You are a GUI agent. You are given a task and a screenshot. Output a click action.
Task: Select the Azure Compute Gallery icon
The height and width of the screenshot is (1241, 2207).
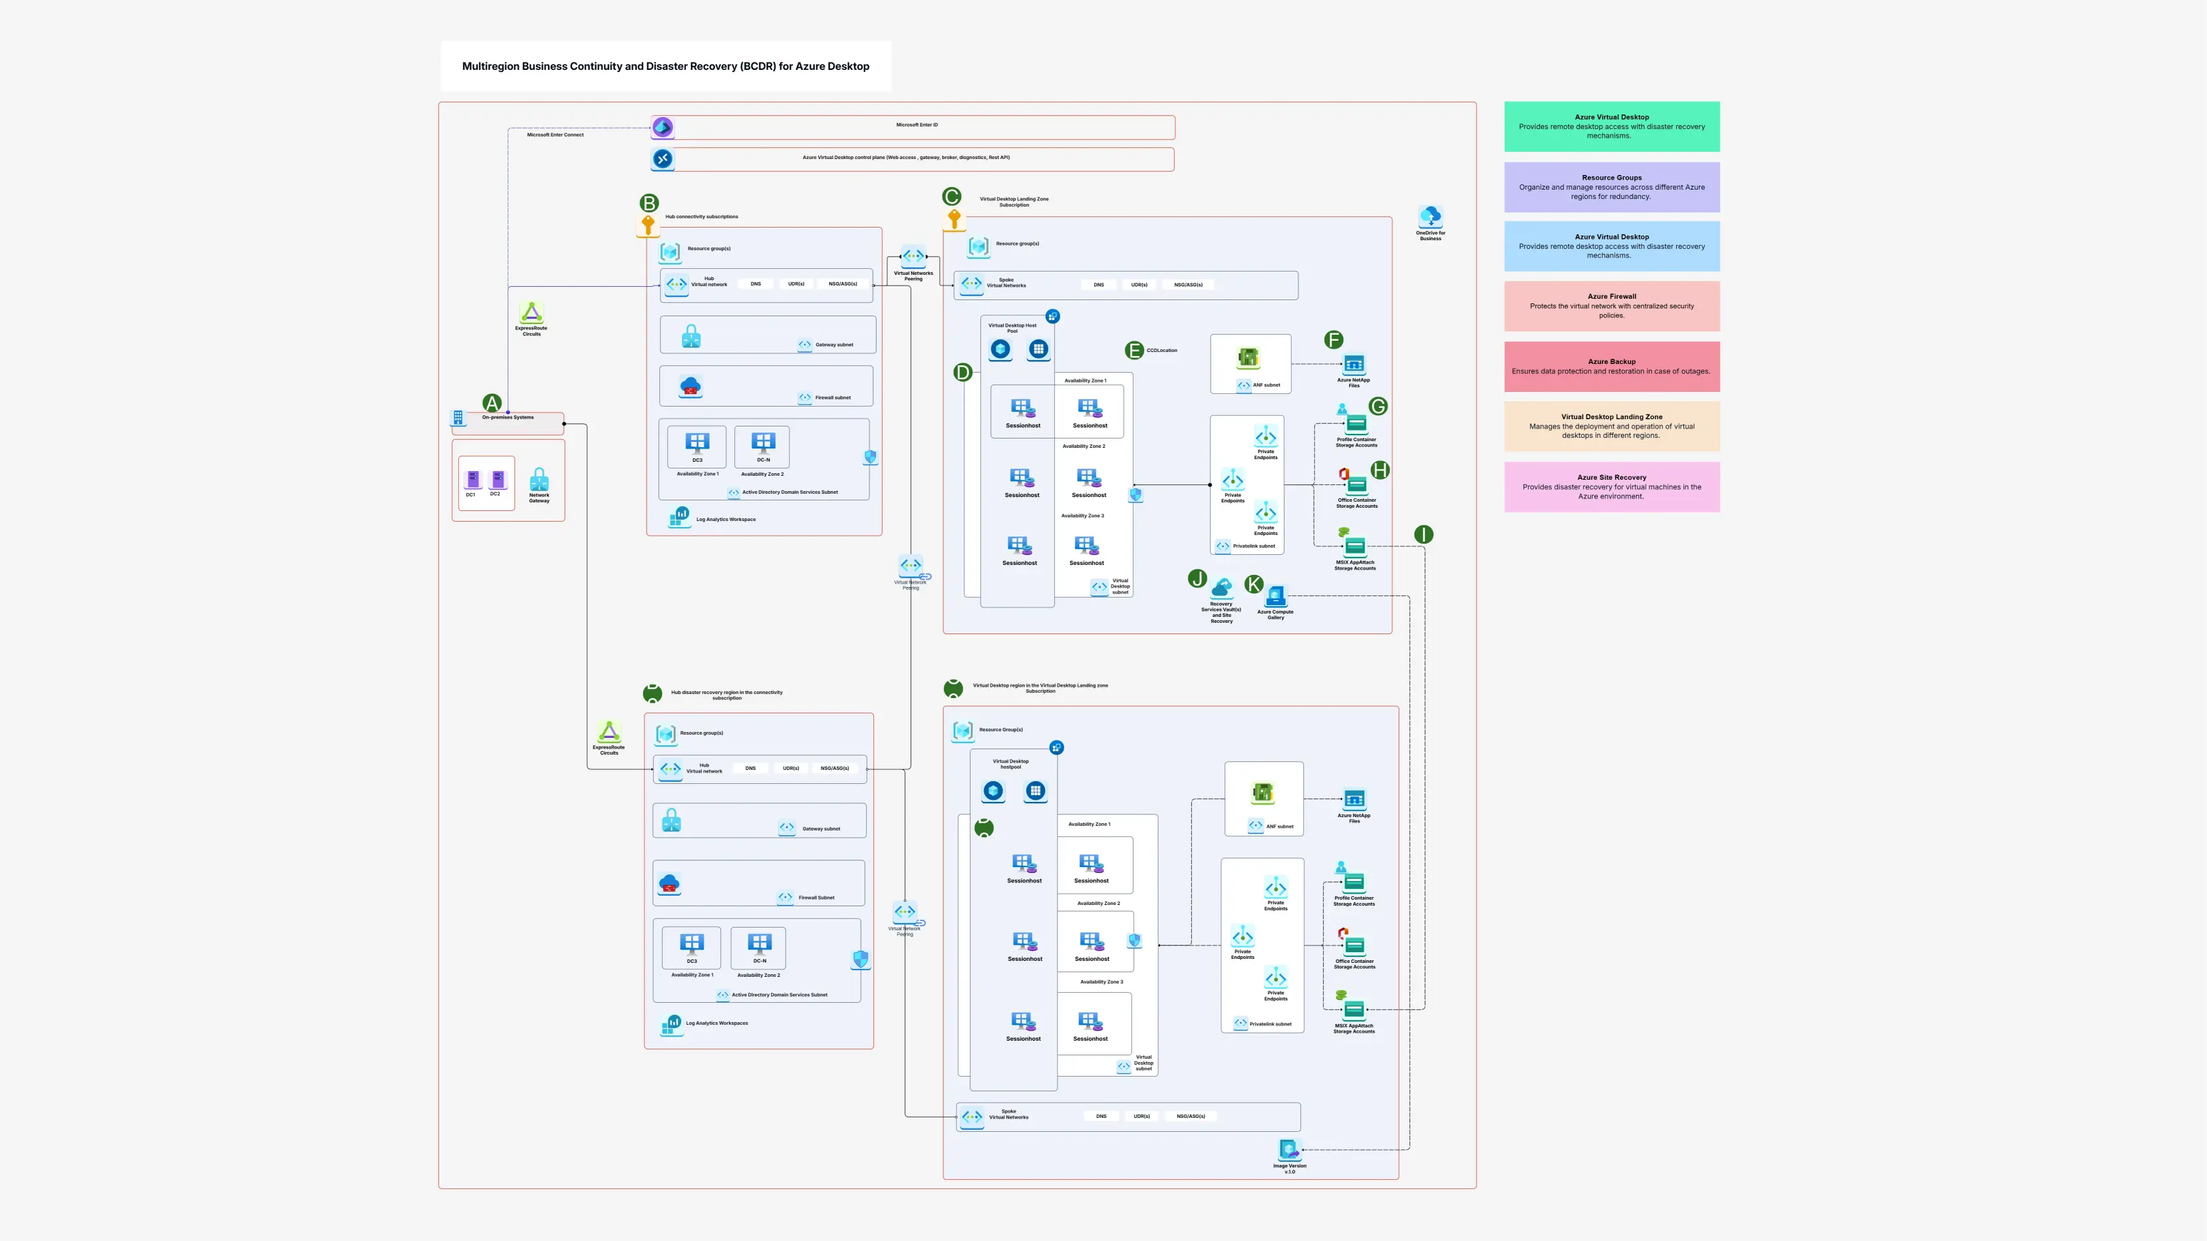coord(1275,599)
